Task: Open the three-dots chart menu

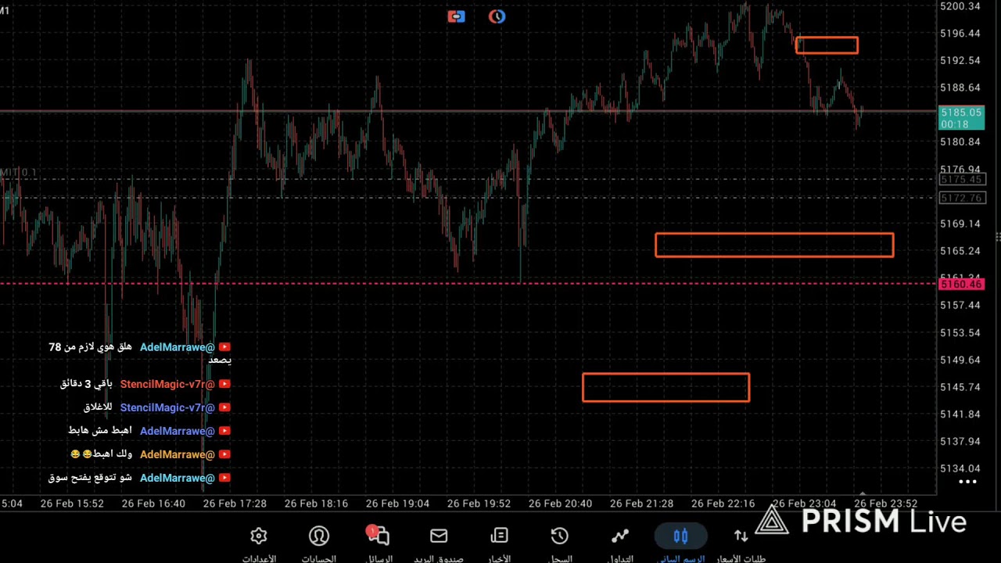Action: click(968, 482)
